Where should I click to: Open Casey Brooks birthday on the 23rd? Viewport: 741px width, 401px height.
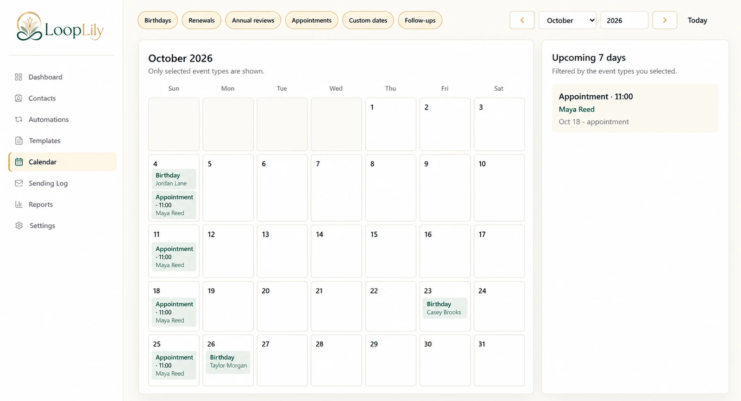(445, 308)
